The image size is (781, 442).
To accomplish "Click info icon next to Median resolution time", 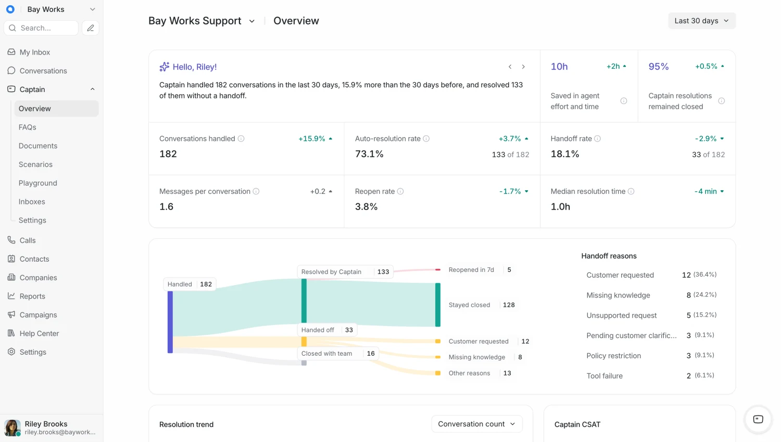I will coord(631,191).
